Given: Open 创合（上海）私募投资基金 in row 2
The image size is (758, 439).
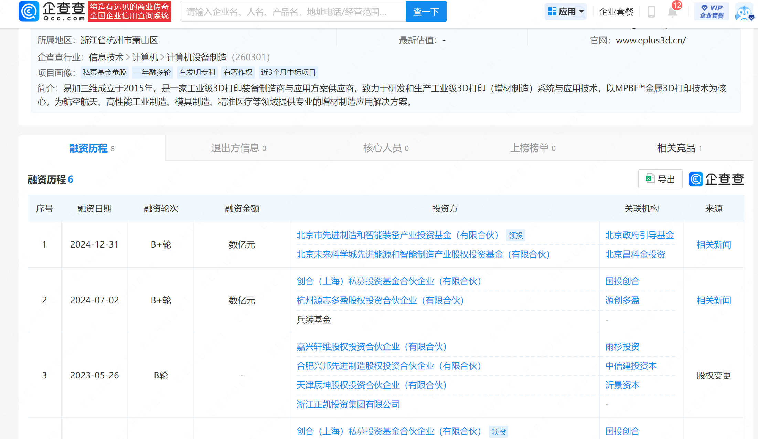Looking at the screenshot, I should (x=389, y=281).
